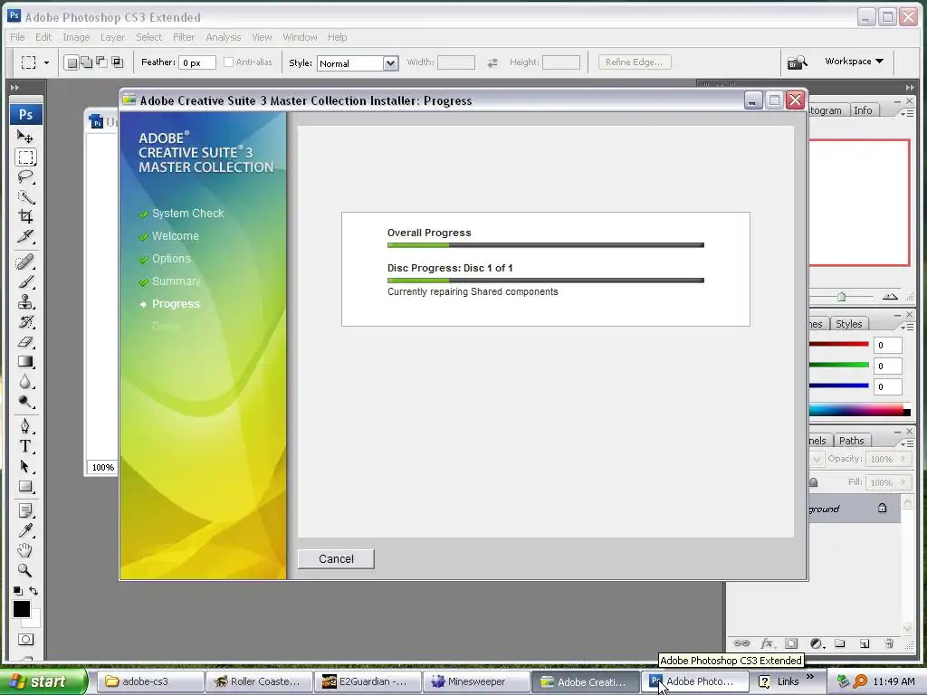Expand the Opacity slider arrow in Layers

point(903,459)
